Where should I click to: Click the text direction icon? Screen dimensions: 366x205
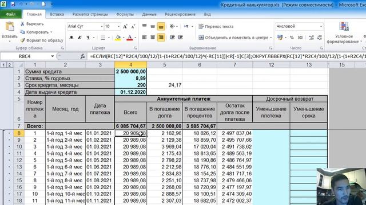(186, 26)
